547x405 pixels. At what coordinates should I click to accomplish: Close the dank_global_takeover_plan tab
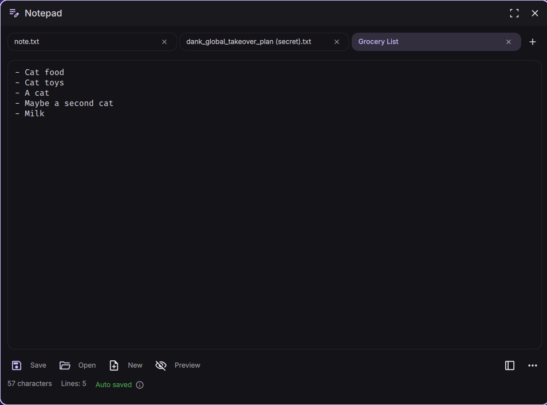click(x=337, y=42)
